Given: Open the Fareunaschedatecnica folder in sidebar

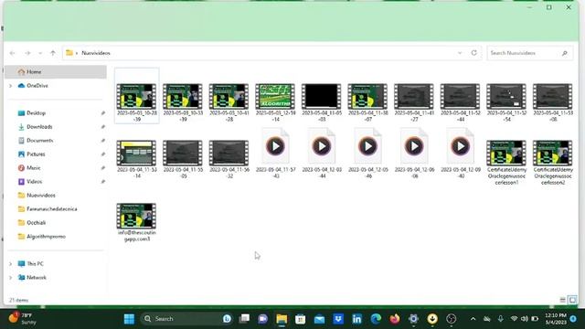Looking at the screenshot, I should coord(52,209).
